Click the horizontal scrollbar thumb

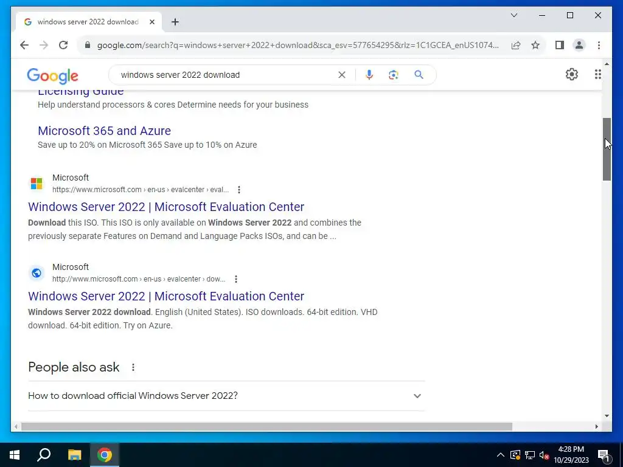[266, 426]
